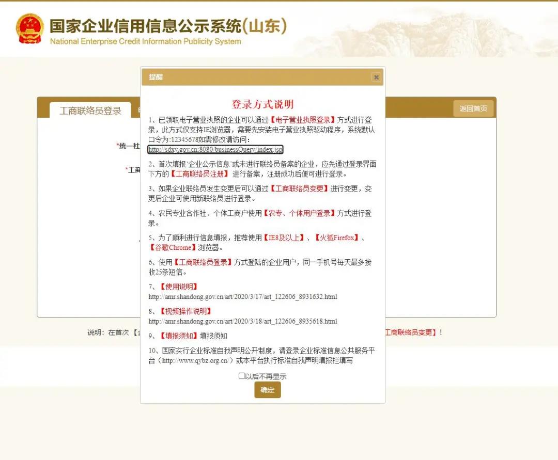558x460 pixels.
Task: Click 【工商联络员变更】 inside the dialog
Action: tap(299, 189)
